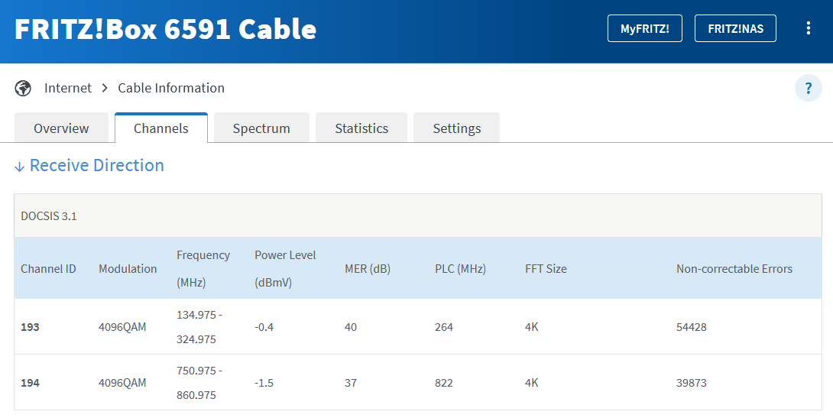Go to the Statistics tab
This screenshot has width=833, height=418.
[x=361, y=128]
